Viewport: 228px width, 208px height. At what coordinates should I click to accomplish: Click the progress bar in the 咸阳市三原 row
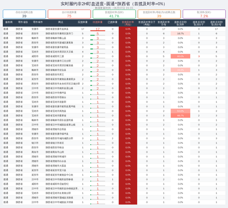point(98,58)
